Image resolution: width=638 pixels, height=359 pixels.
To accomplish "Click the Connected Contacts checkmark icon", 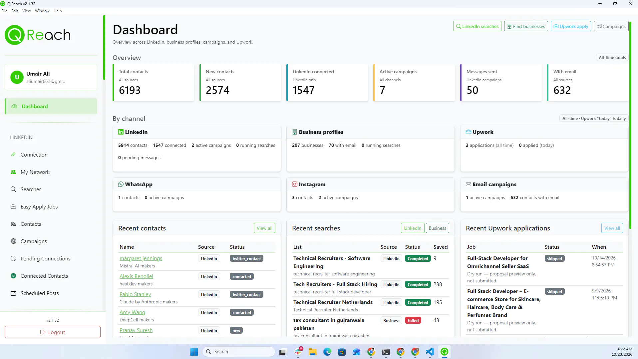I will (13, 276).
